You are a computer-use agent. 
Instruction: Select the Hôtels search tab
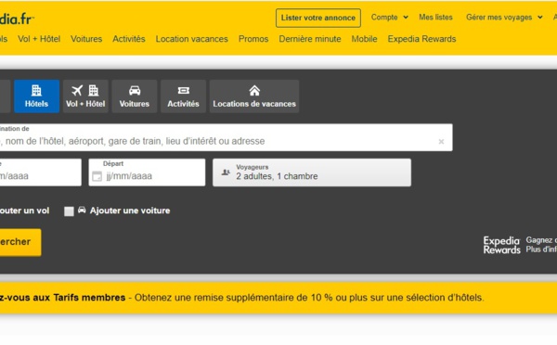click(36, 96)
